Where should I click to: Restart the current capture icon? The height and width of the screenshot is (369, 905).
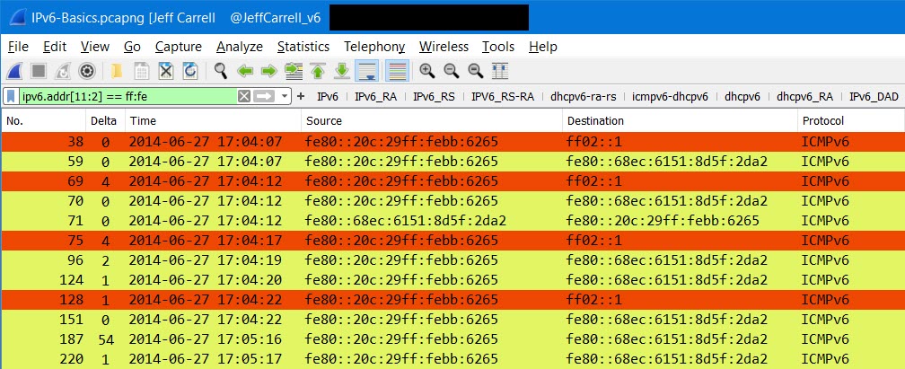click(x=62, y=71)
